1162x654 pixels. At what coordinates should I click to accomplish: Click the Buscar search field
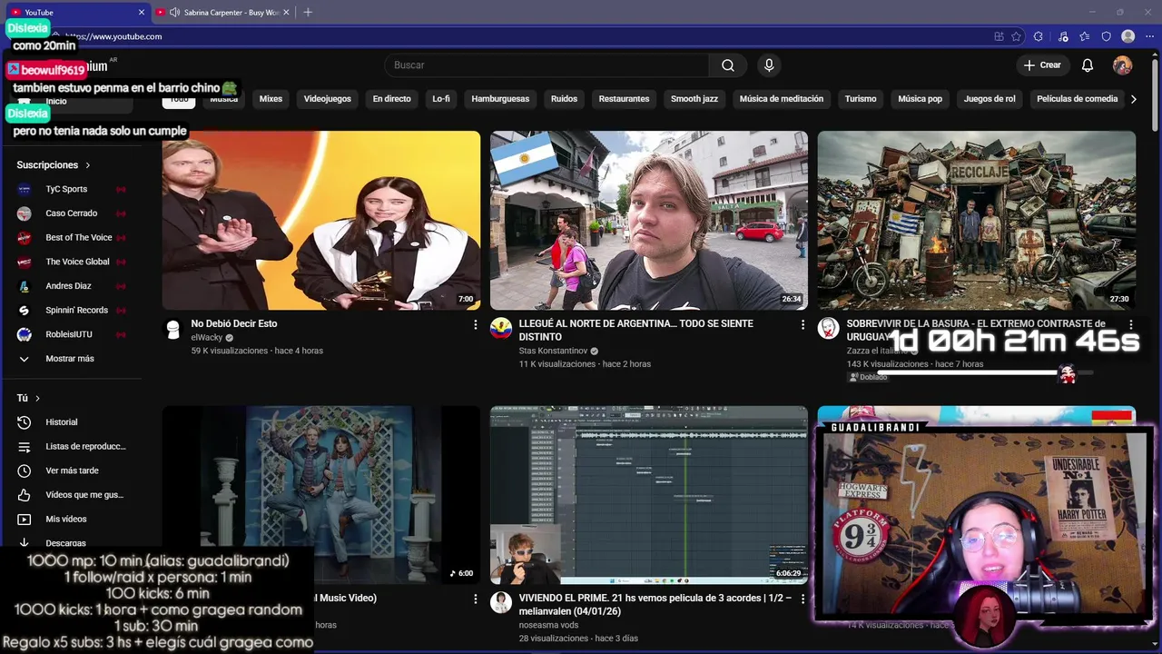pos(547,65)
